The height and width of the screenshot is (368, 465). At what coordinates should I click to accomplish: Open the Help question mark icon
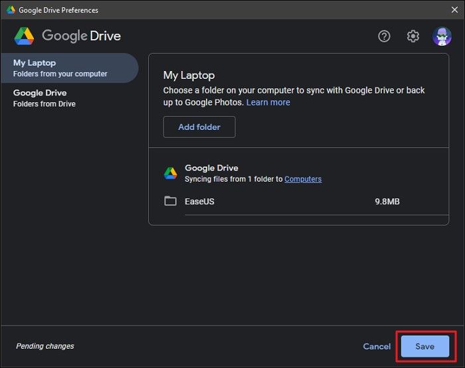[x=384, y=36]
